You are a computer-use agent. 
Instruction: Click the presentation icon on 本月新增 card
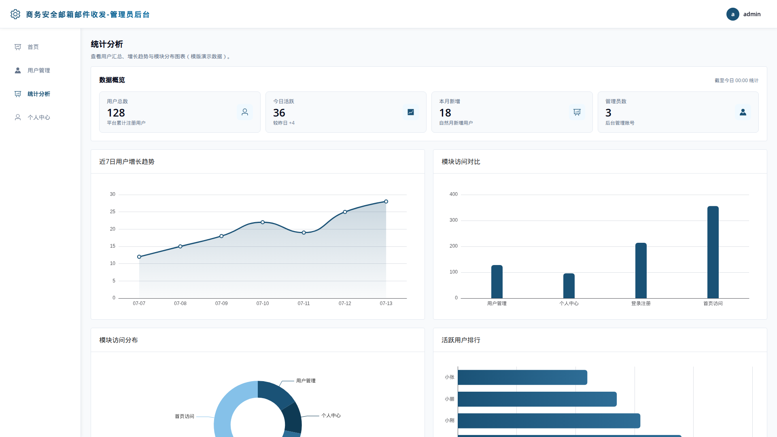click(x=577, y=112)
